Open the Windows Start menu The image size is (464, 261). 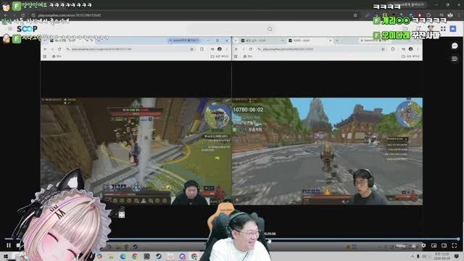[6, 257]
